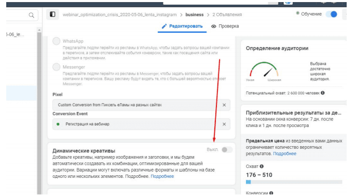
Task: Click the green learning status dot
Action: coord(297,13)
